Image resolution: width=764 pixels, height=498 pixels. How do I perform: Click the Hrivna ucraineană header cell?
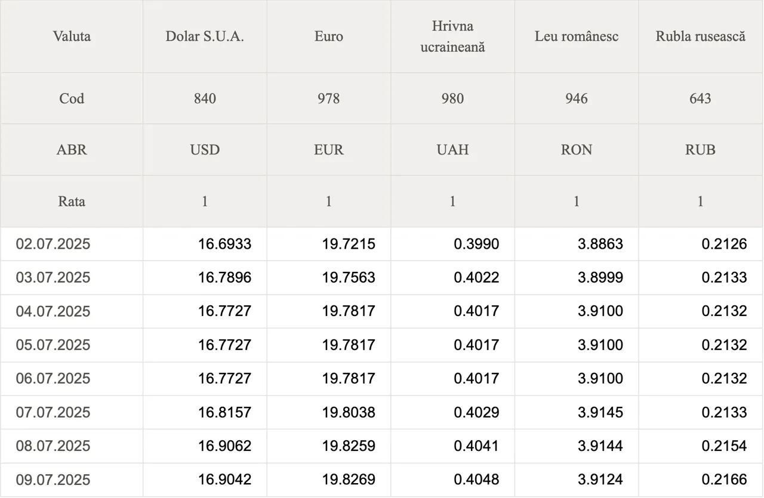click(452, 36)
